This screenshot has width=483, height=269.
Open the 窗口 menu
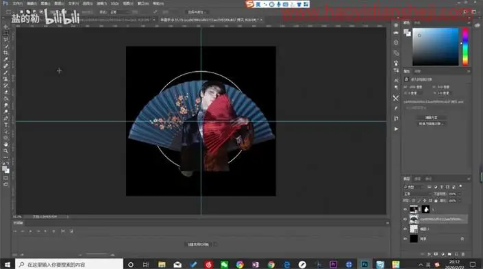(143, 3)
